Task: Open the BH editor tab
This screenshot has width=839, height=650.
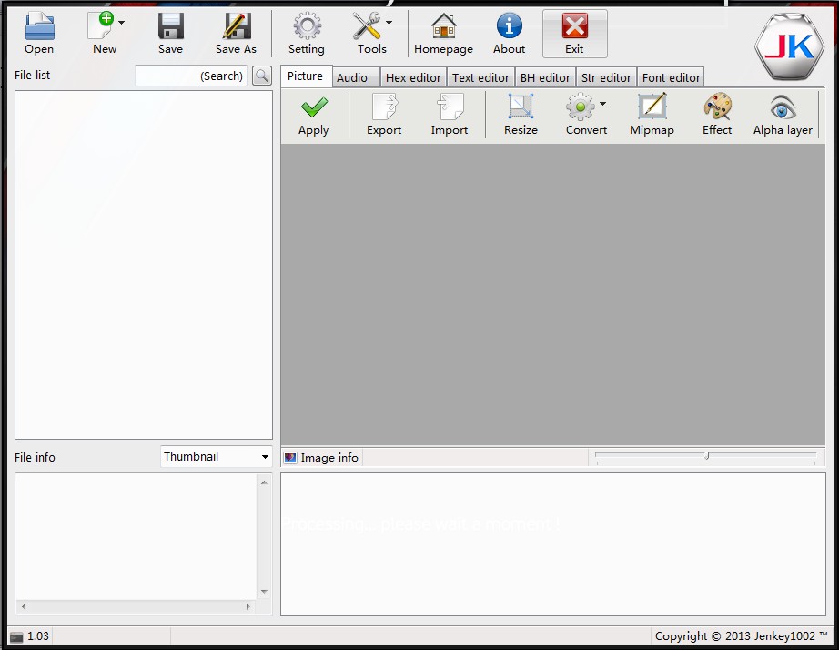Action: coord(545,77)
